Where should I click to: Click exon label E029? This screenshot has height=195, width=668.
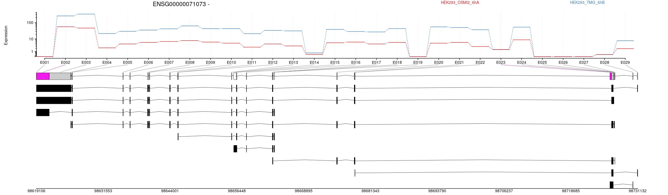625,62
